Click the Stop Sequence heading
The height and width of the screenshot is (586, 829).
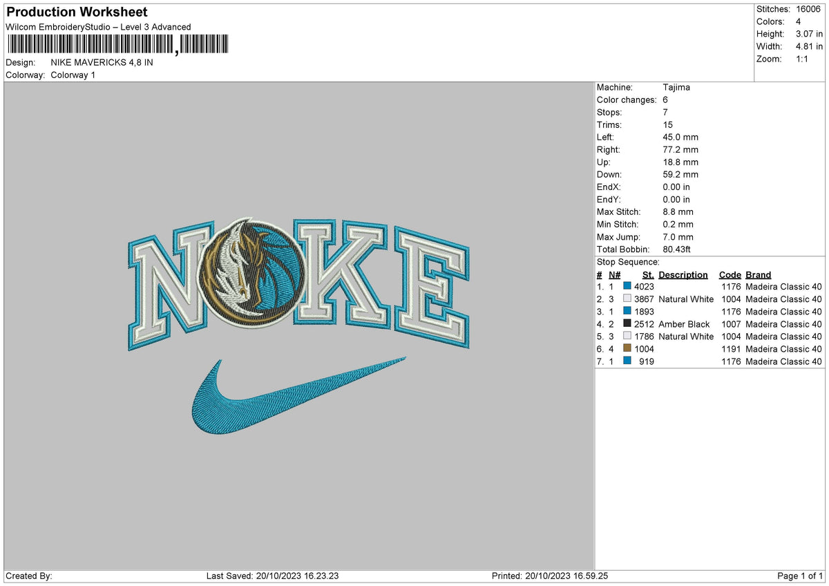pos(628,262)
